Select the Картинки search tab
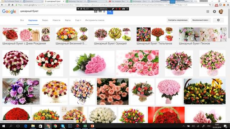 [33, 20]
